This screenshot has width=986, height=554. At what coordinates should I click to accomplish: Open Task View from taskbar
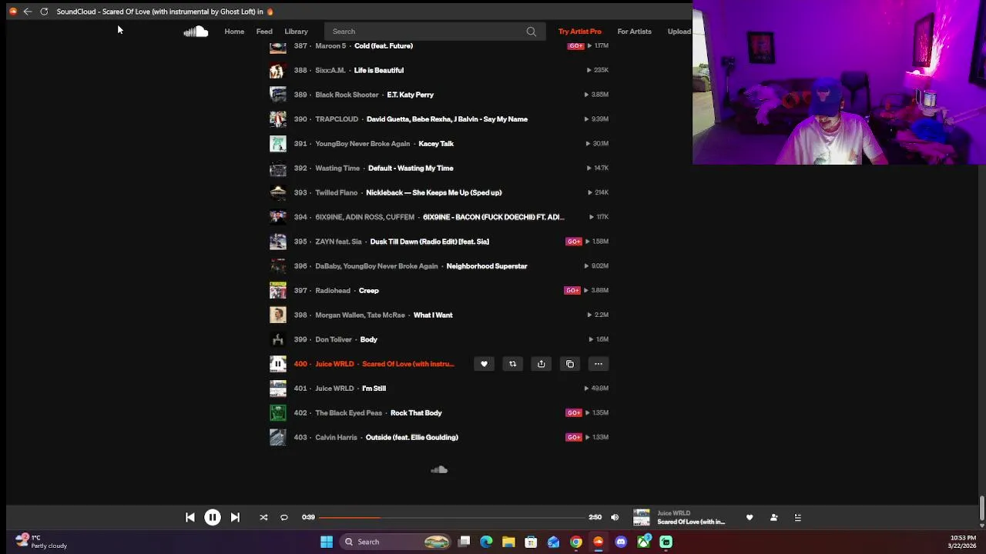tap(464, 542)
